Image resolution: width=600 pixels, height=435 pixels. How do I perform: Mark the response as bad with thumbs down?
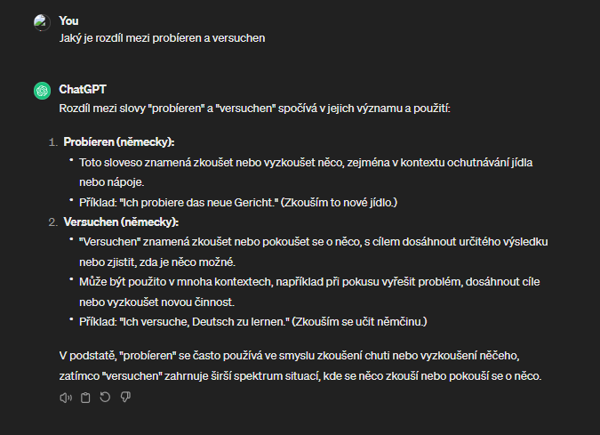(x=125, y=398)
